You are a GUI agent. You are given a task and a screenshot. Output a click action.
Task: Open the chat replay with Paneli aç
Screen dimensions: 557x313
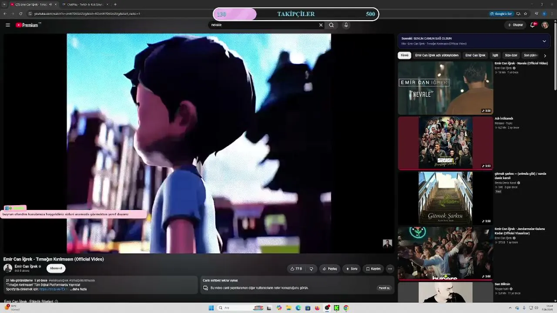pos(384,288)
